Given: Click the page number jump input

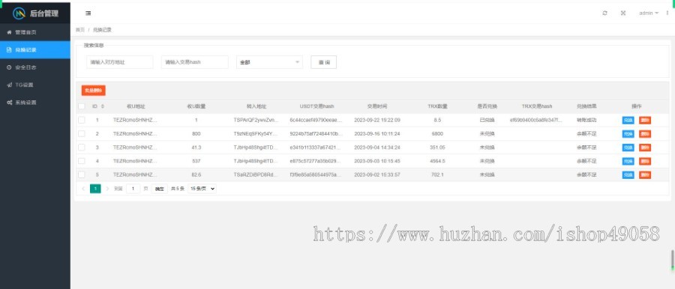Looking at the screenshot, I should (133, 189).
